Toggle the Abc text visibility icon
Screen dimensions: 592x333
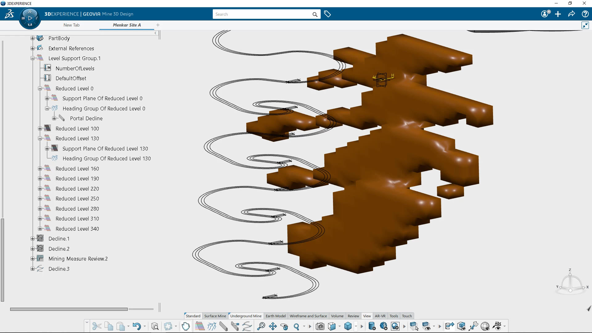(x=498, y=326)
